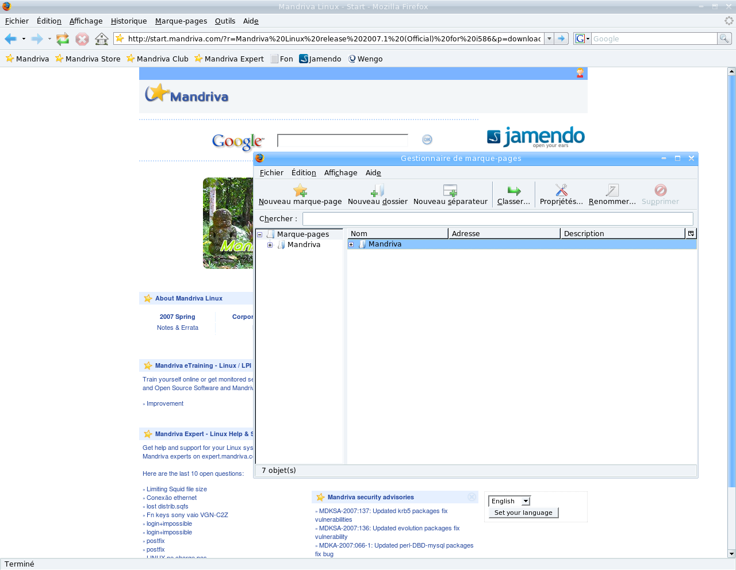Sort bookmarks by the Adresse column
Viewport: 736px width, 570px height.
[504, 233]
